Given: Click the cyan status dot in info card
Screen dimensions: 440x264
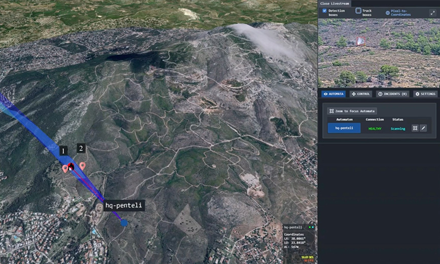Looking at the screenshot, I should (x=312, y=228).
